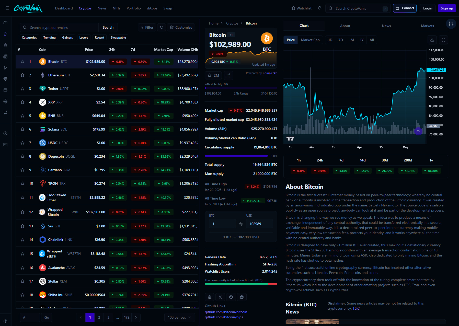Star Dogecoin to add to watchlist
The height and width of the screenshot is (326, 459).
[22, 156]
